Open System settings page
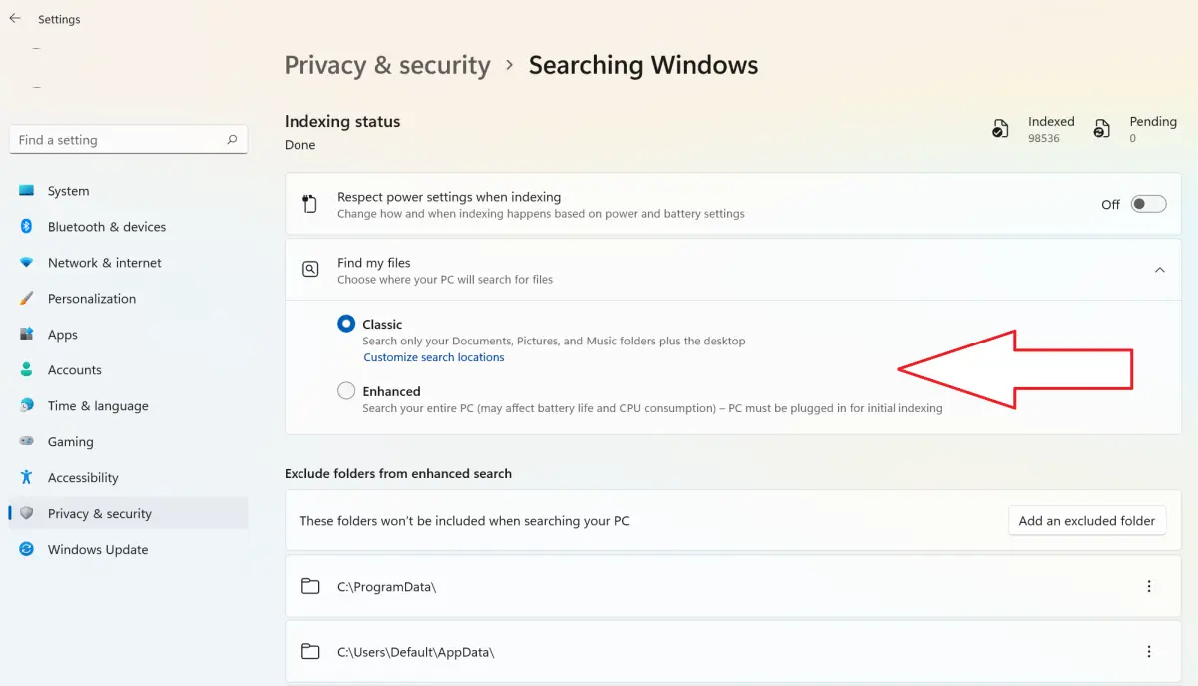Viewport: 1198px width, 686px height. 128,191
